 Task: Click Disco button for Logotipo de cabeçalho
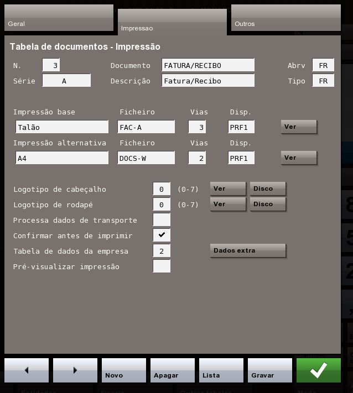[268, 189]
